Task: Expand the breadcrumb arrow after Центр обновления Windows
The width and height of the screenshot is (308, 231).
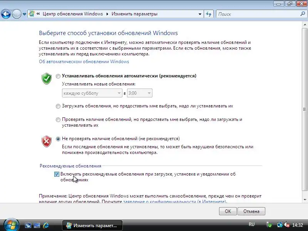Action: [107, 14]
